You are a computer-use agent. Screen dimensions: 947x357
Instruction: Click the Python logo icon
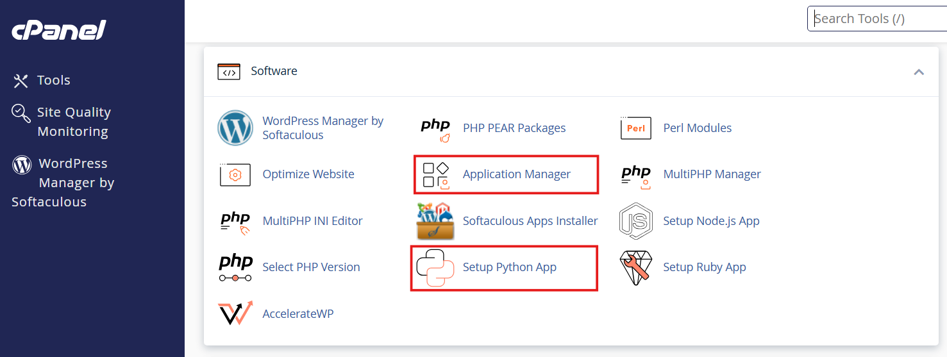point(435,268)
